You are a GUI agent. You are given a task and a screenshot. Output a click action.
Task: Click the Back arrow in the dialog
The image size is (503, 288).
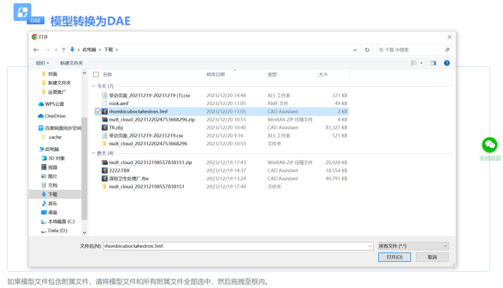[36, 50]
